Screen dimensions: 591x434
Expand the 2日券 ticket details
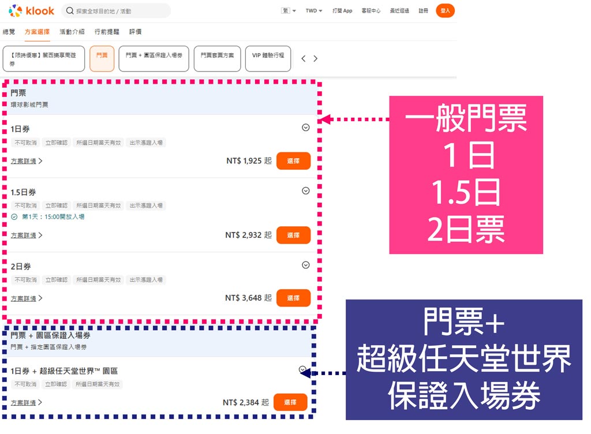click(306, 265)
